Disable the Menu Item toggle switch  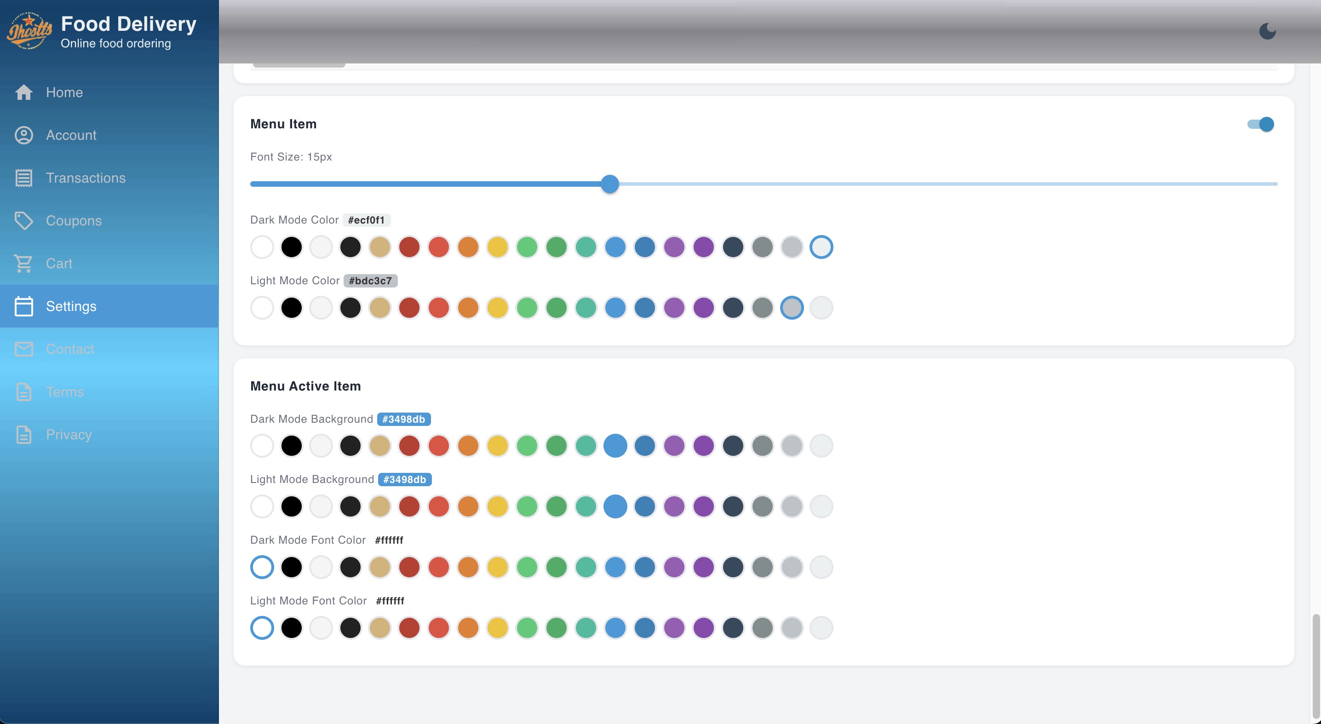[x=1261, y=124]
